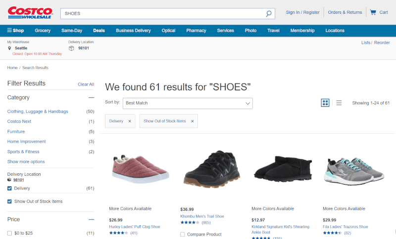The width and height of the screenshot is (396, 239).
Task: Click Clear All filters
Action: click(86, 84)
